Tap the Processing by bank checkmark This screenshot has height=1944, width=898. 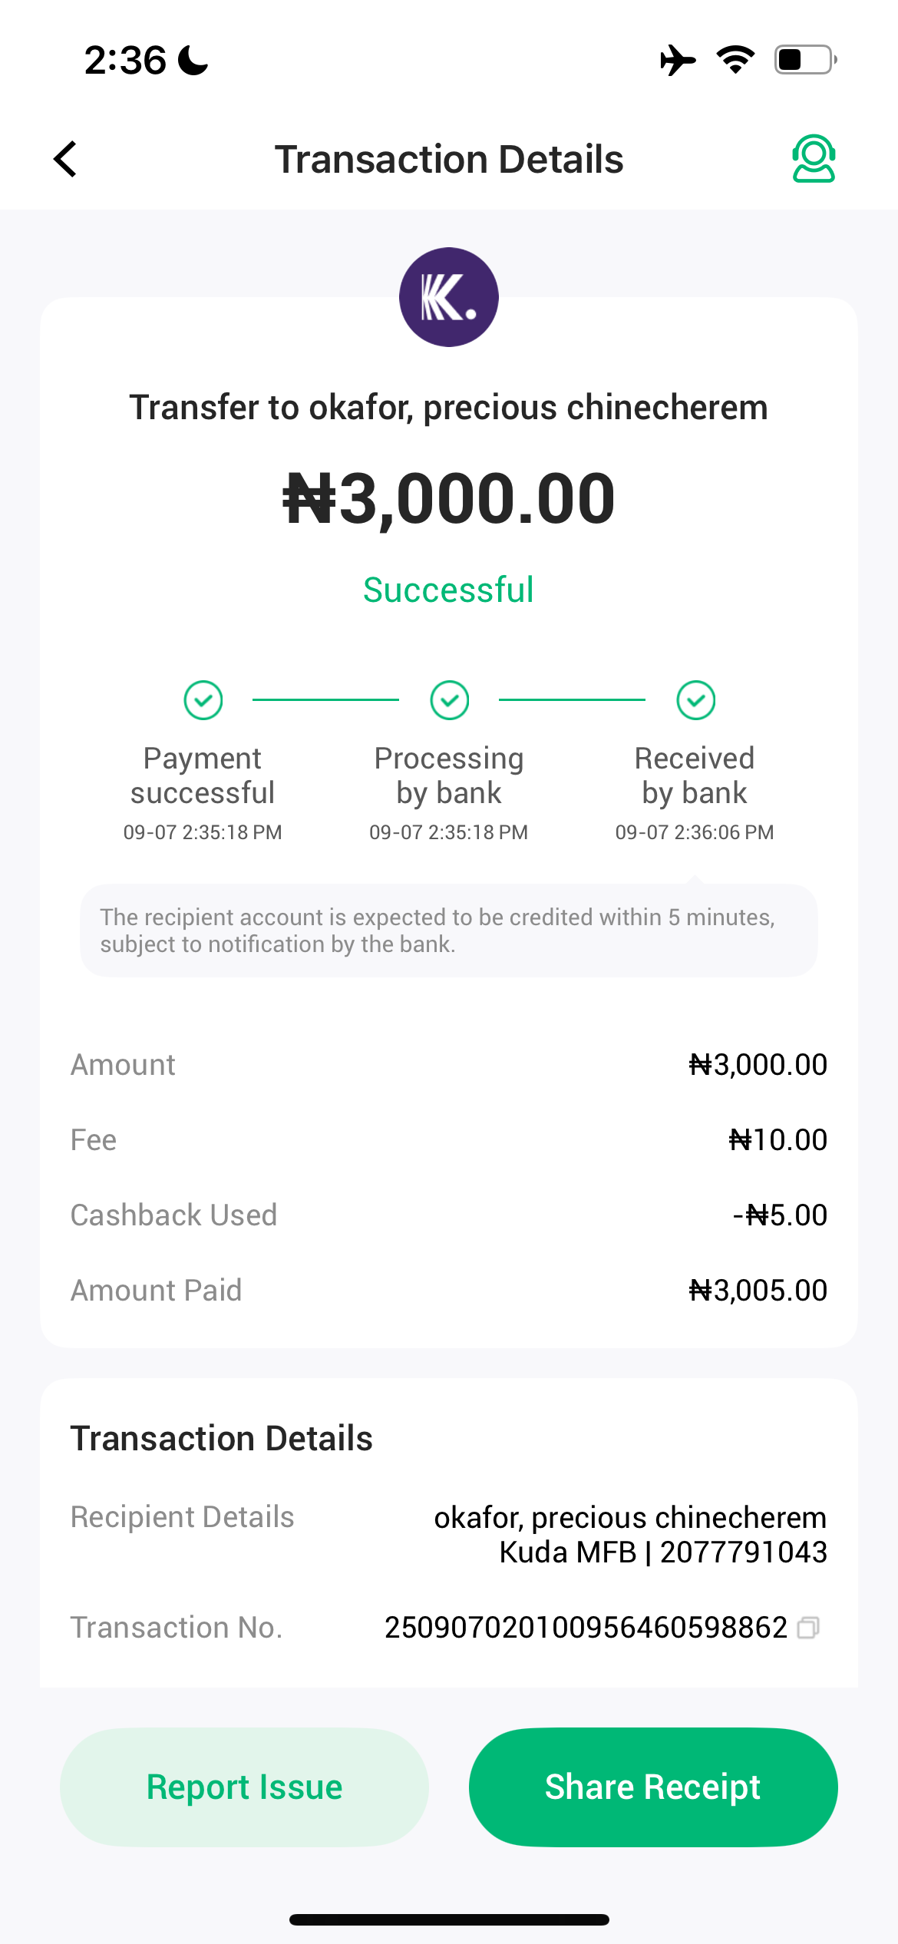[x=450, y=700]
